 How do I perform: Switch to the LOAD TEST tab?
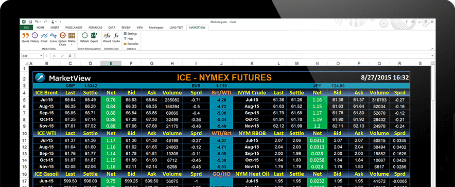point(176,28)
